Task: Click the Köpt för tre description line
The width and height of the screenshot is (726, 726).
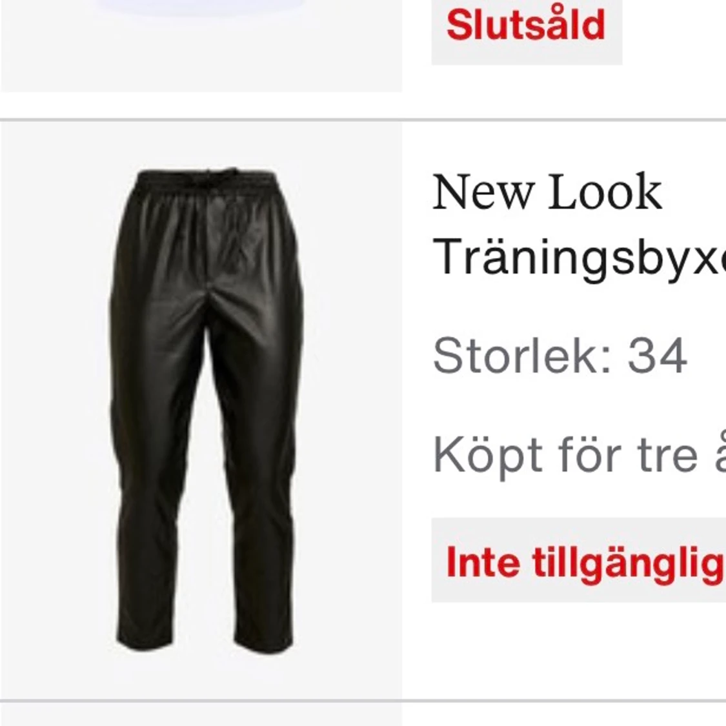Action: [579, 455]
